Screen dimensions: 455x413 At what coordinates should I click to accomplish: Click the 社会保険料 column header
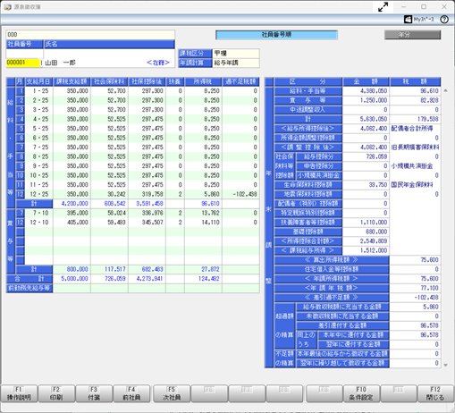[109, 81]
